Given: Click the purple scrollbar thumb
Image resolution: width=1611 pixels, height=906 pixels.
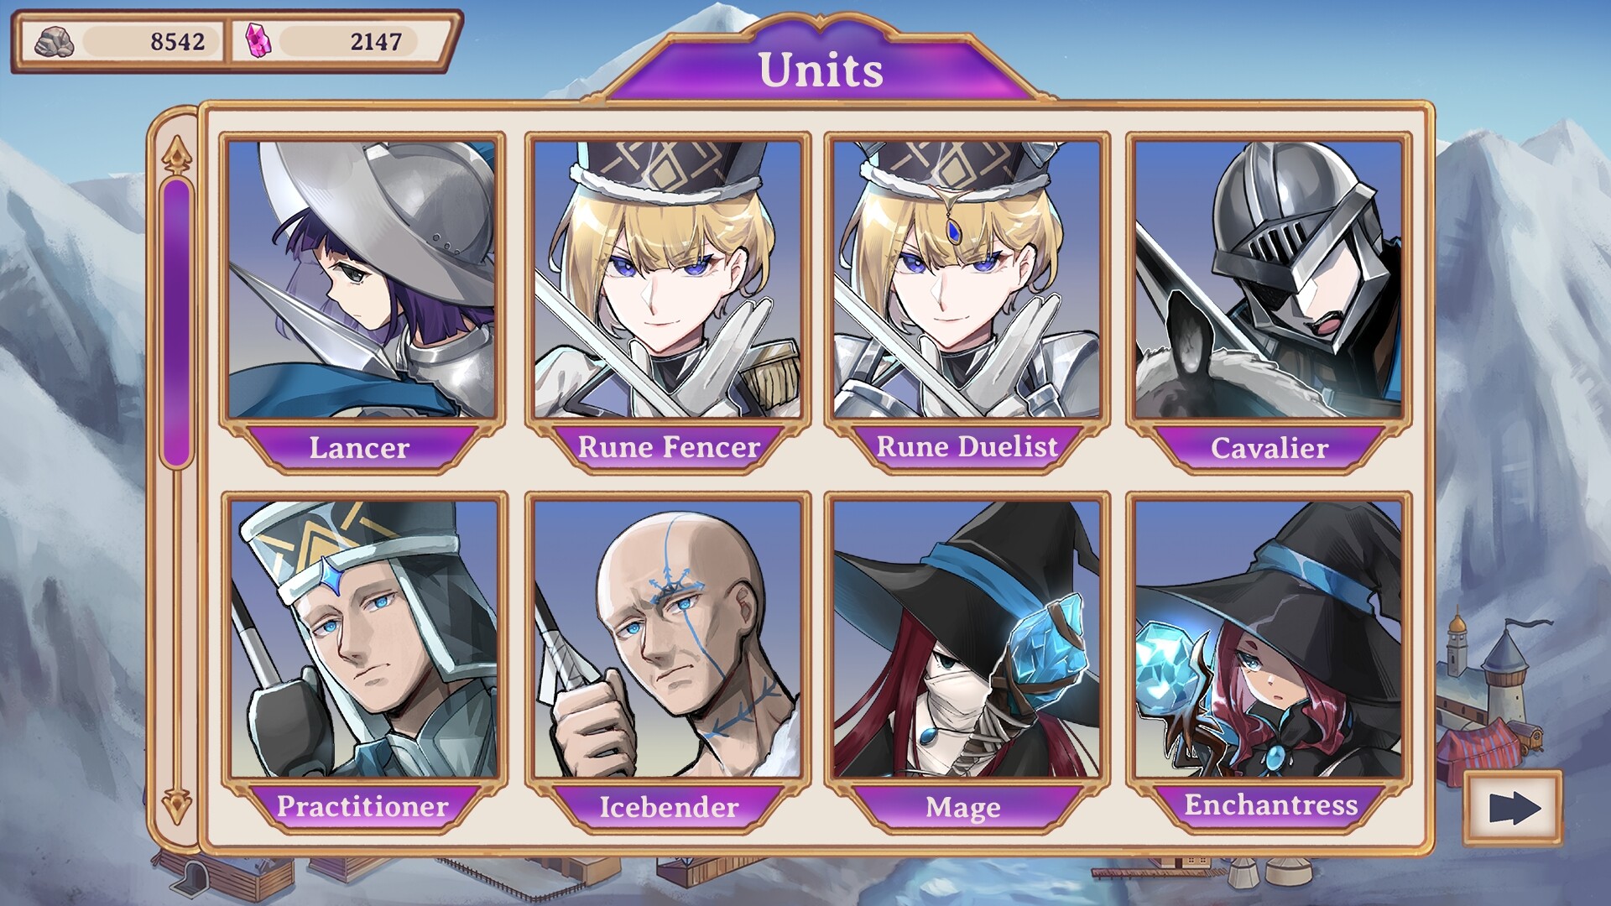Looking at the screenshot, I should click(176, 322).
